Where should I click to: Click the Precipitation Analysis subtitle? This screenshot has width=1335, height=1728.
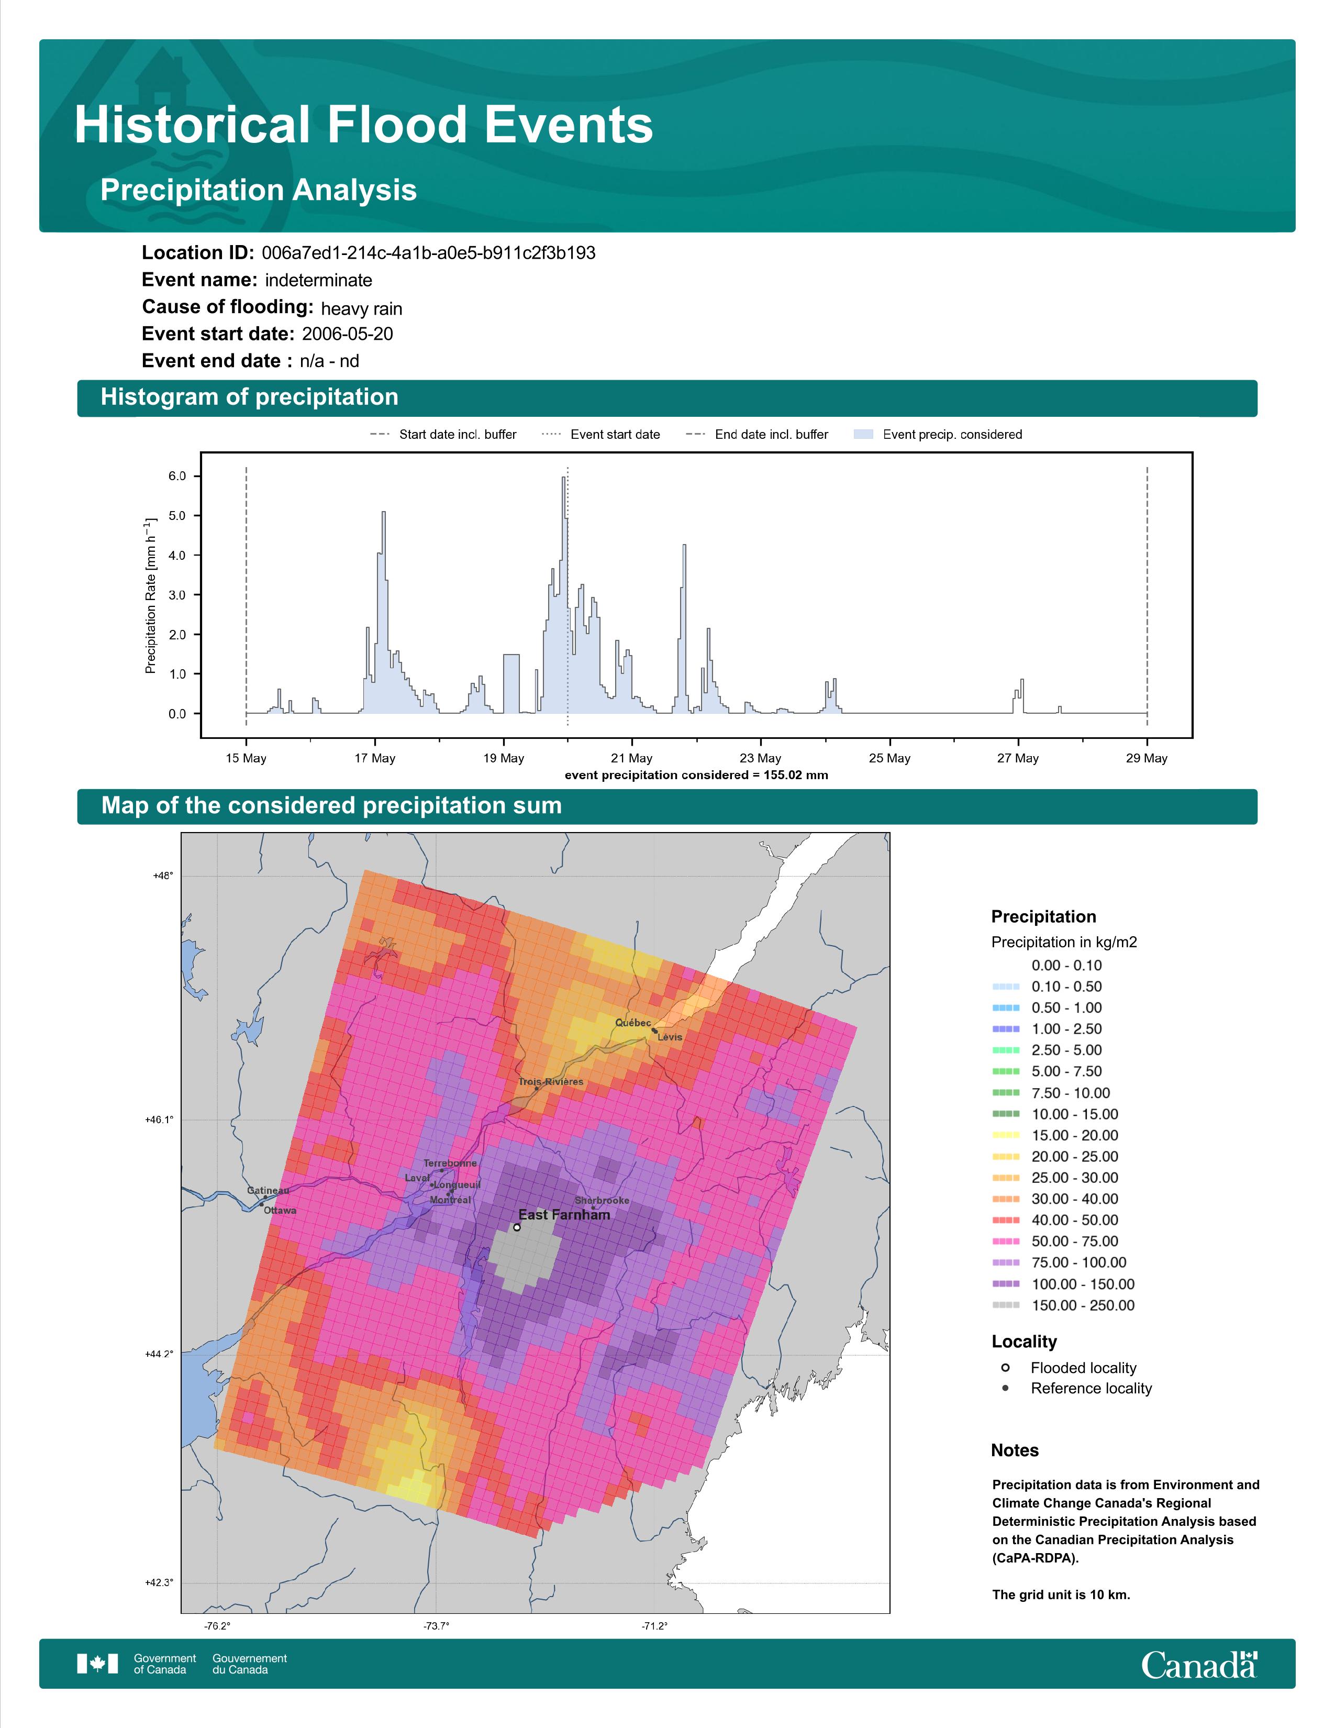tap(259, 191)
